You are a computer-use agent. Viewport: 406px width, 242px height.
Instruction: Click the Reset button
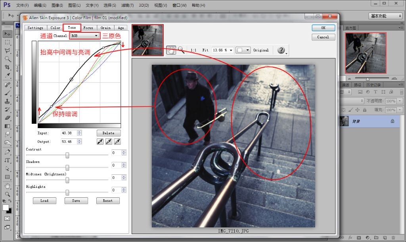pyautogui.click(x=108, y=200)
